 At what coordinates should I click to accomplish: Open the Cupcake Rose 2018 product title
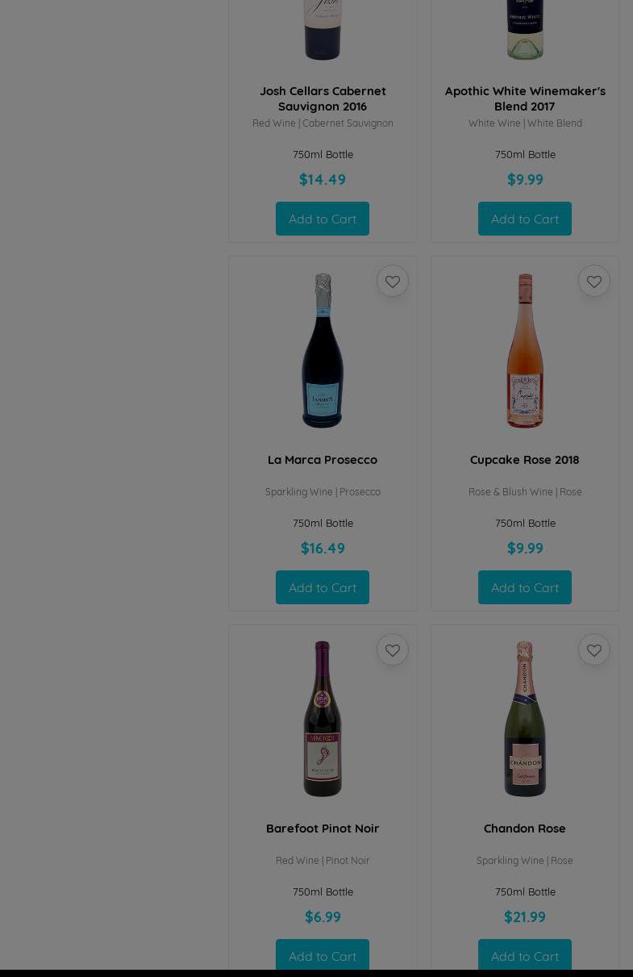click(525, 460)
